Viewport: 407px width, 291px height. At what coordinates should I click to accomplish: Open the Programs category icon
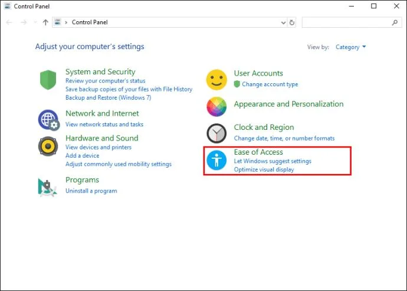(47, 187)
